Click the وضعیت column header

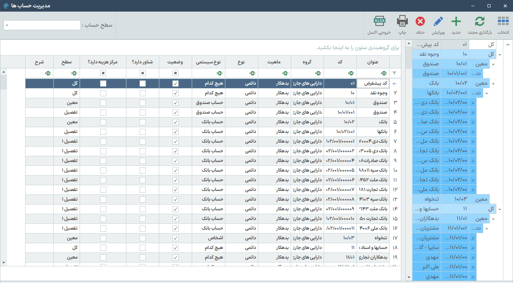[176, 62]
